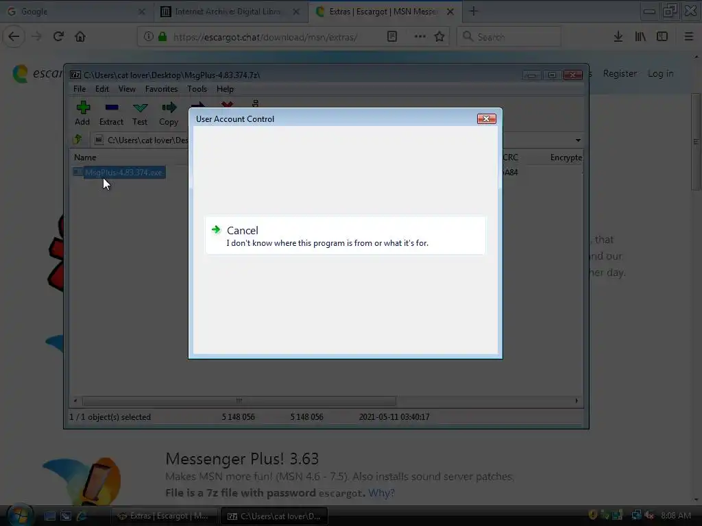This screenshot has width=702, height=526.
Task: Close the Extras Escargot tab
Action: 450,12
